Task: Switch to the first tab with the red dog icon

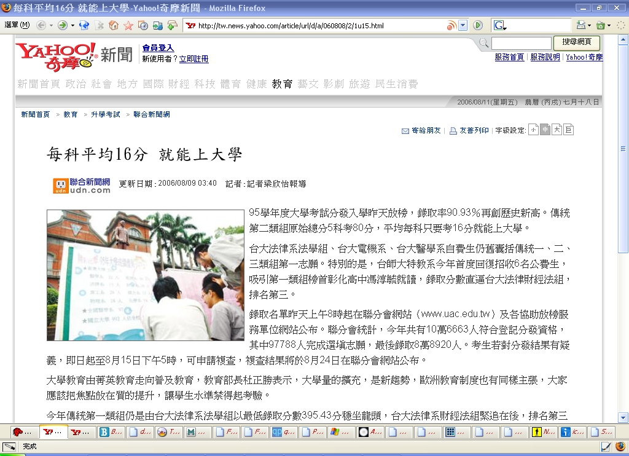Action: (x=24, y=432)
